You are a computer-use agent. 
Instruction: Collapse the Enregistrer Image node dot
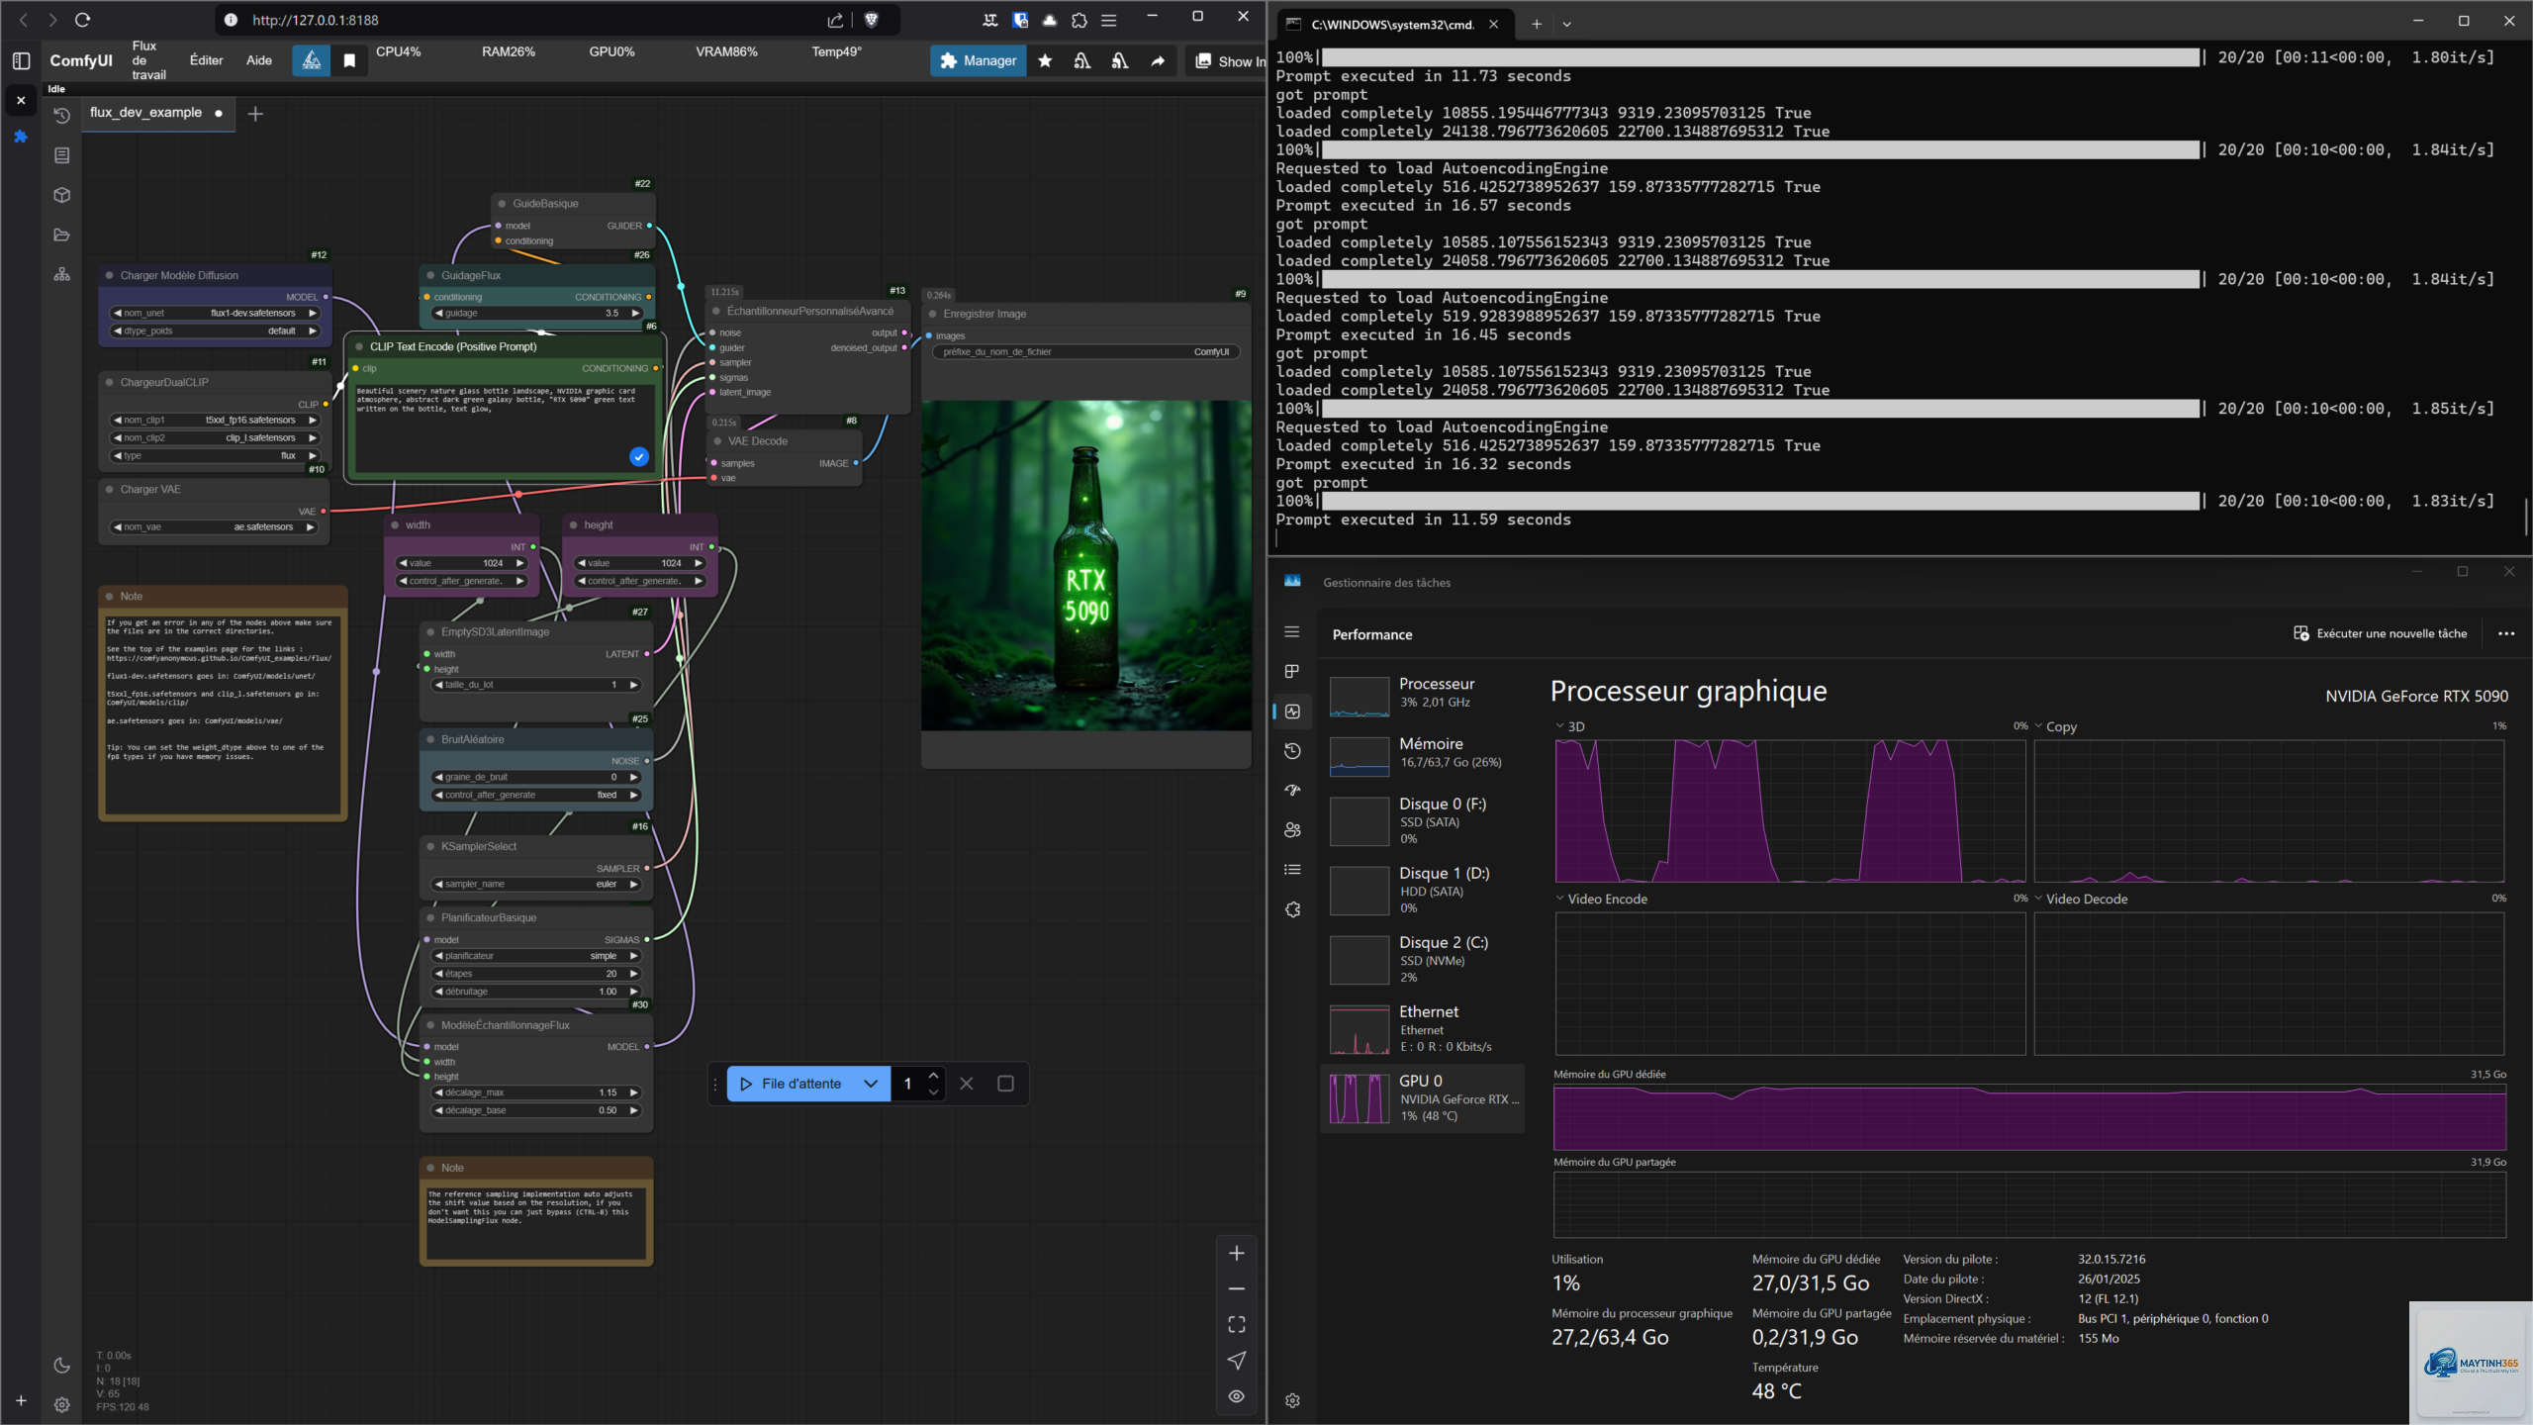click(933, 314)
